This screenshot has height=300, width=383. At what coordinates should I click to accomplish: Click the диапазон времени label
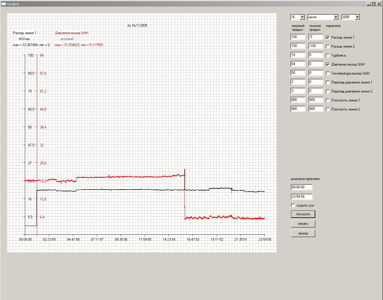(x=305, y=179)
